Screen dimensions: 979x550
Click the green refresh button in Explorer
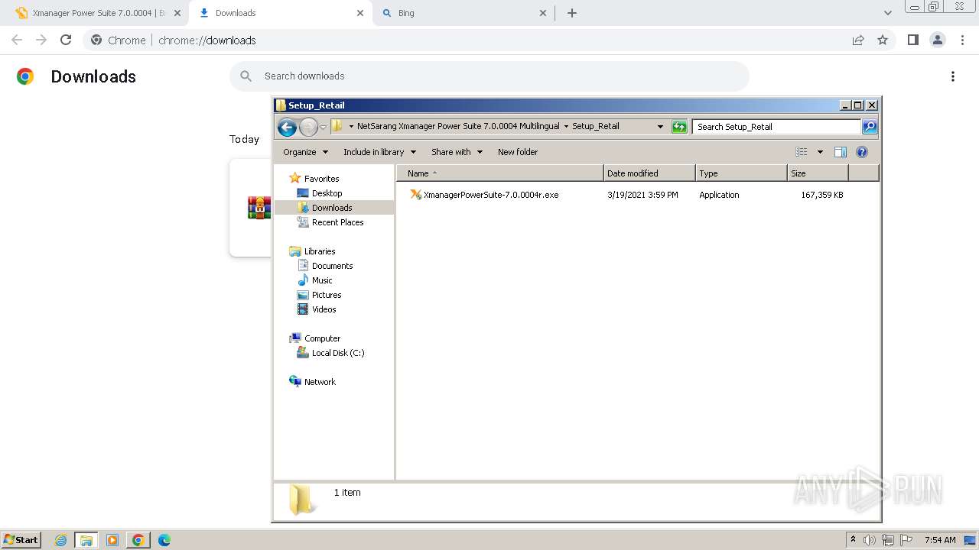(679, 127)
